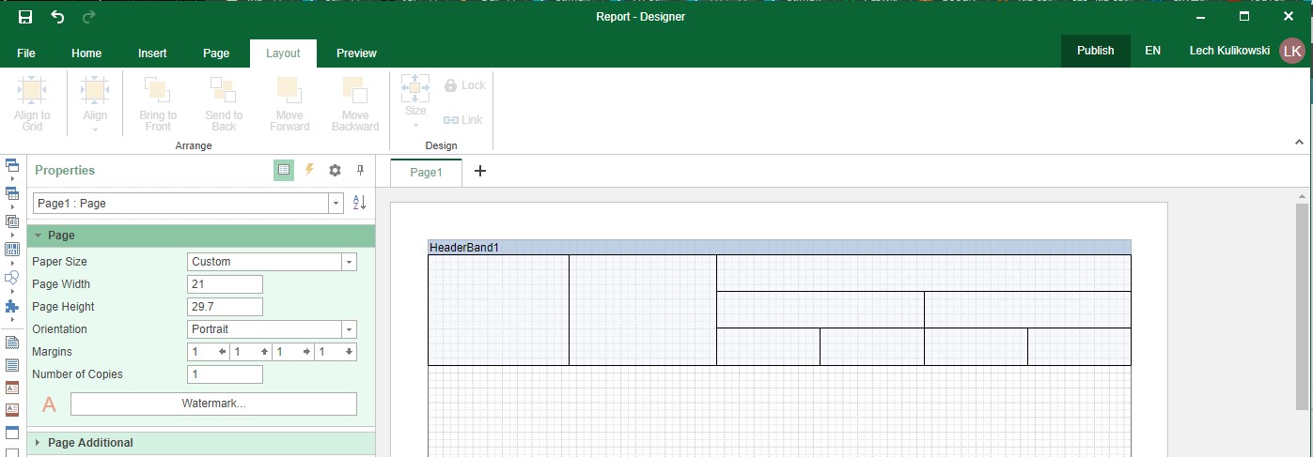The height and width of the screenshot is (457, 1313).
Task: Switch to the Insert ribbon tab
Action: [x=152, y=53]
